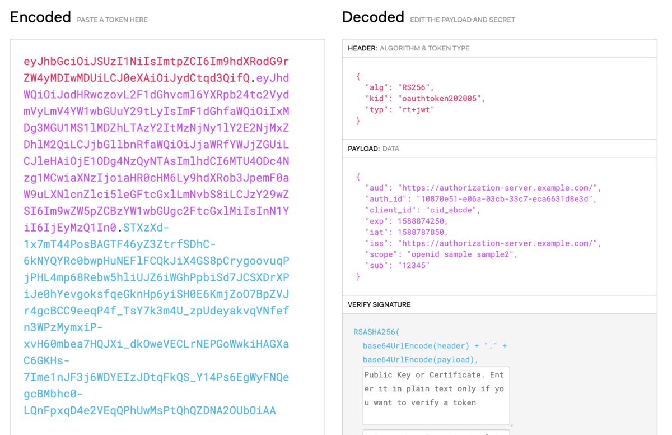The width and height of the screenshot is (672, 435).
Task: Click the "typ": "rt+jwt" line
Action: coord(400,109)
